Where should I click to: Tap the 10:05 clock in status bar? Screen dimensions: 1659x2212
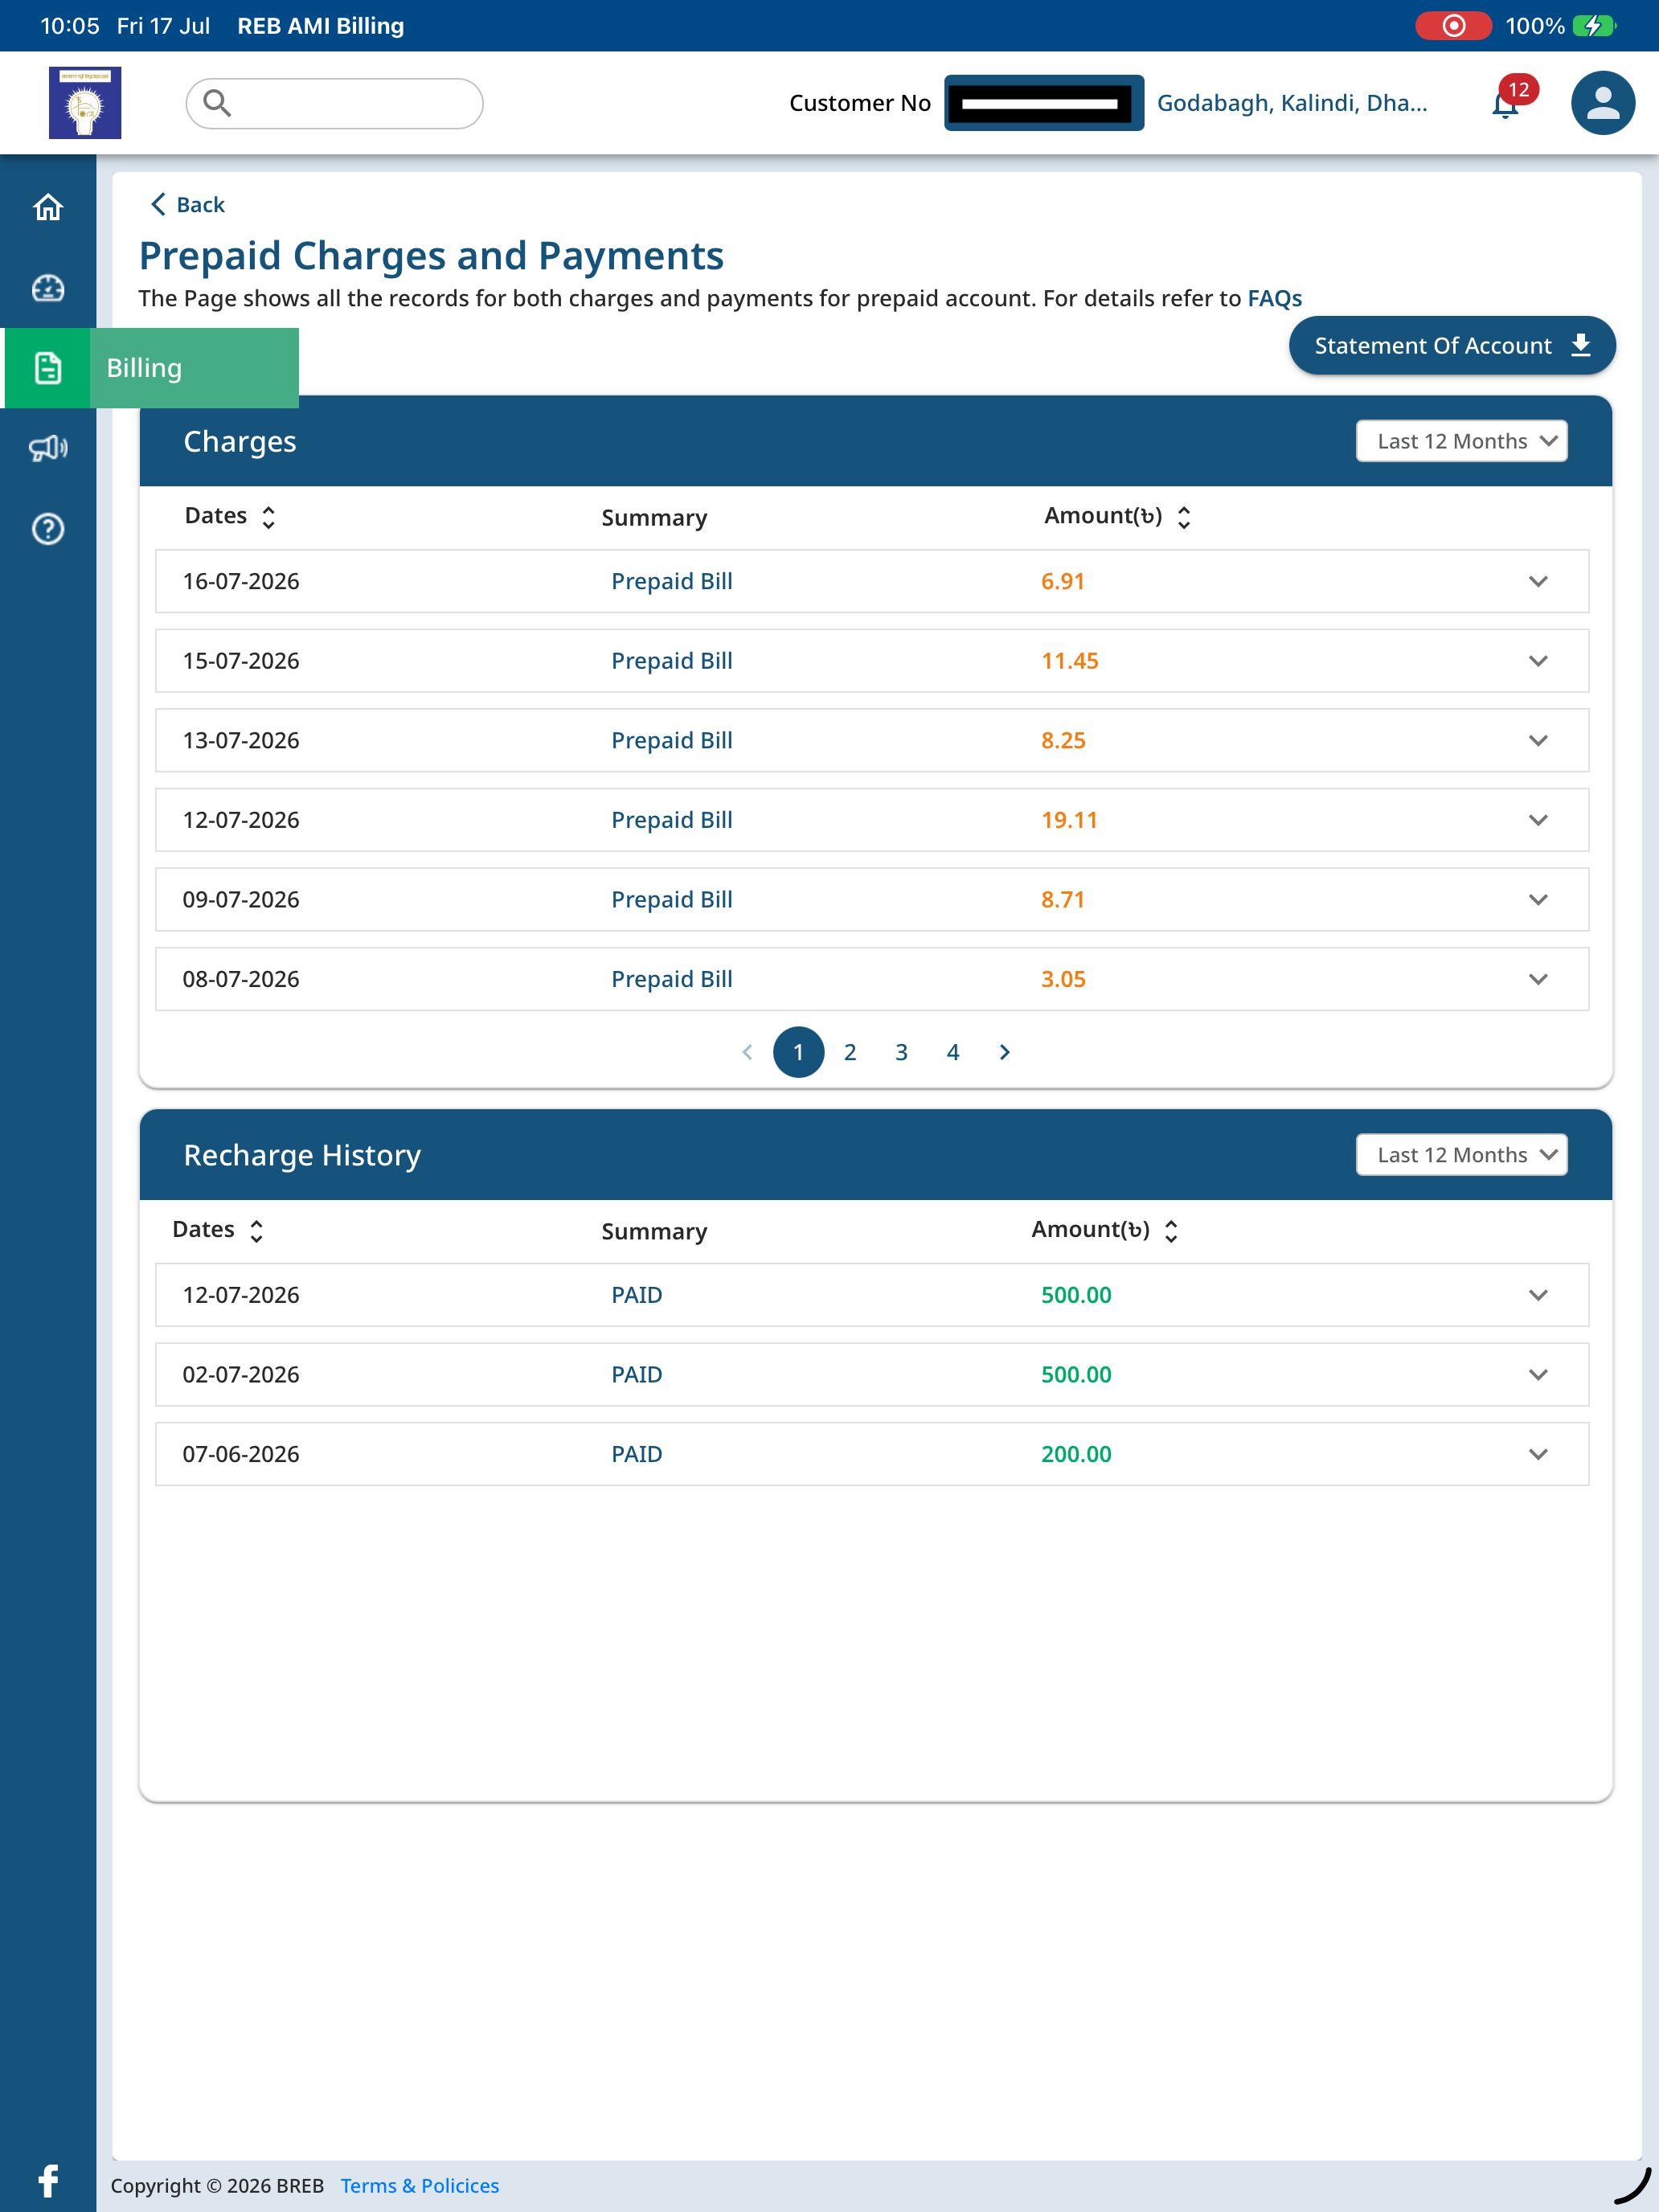pyautogui.click(x=70, y=25)
